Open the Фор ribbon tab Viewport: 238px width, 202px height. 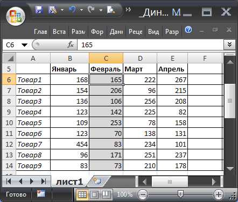coord(97,32)
